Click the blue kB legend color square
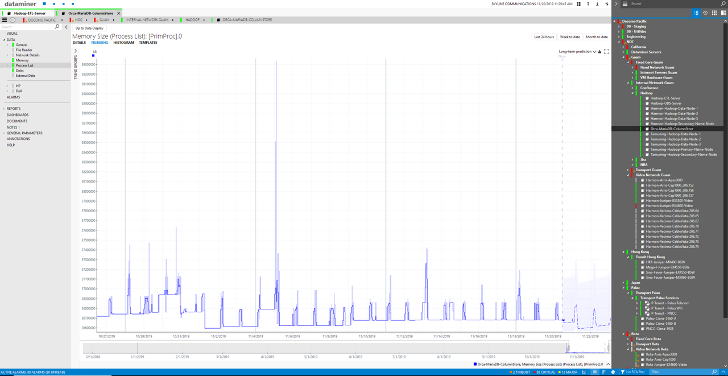Image resolution: width=728 pixels, height=376 pixels. [x=93, y=56]
